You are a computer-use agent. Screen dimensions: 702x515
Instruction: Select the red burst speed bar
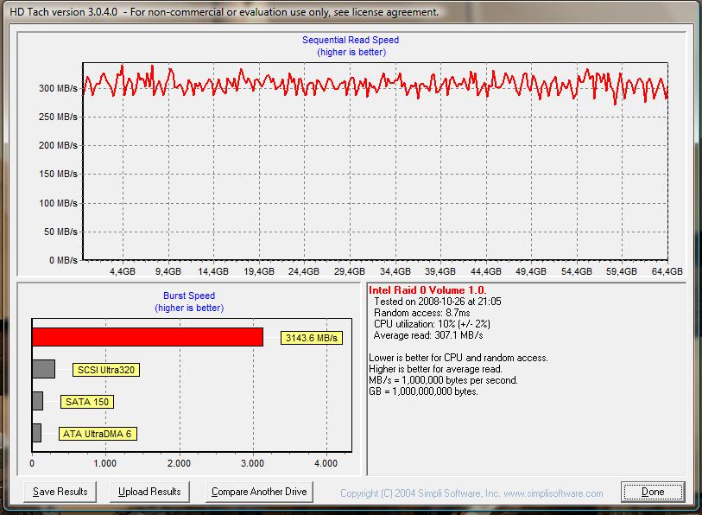point(148,337)
